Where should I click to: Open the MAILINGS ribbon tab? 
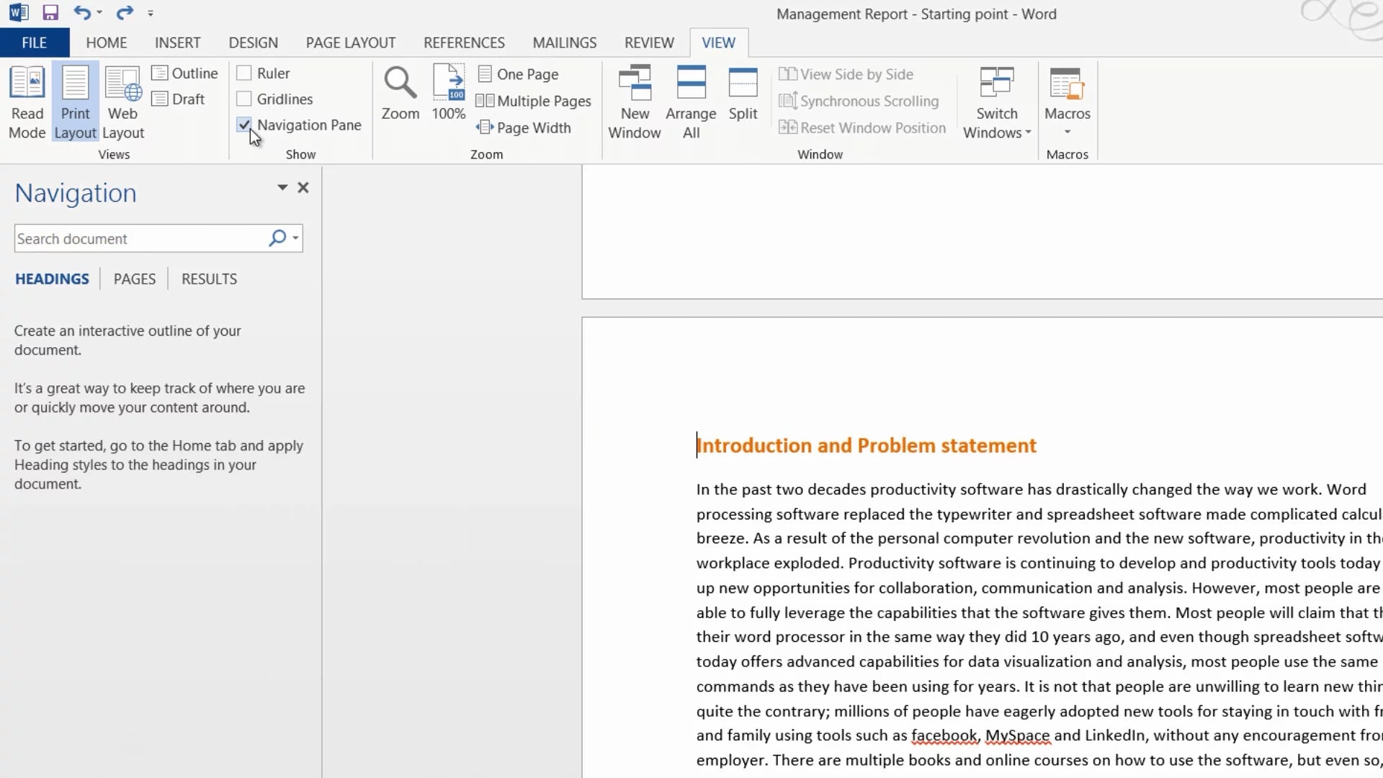tap(565, 43)
